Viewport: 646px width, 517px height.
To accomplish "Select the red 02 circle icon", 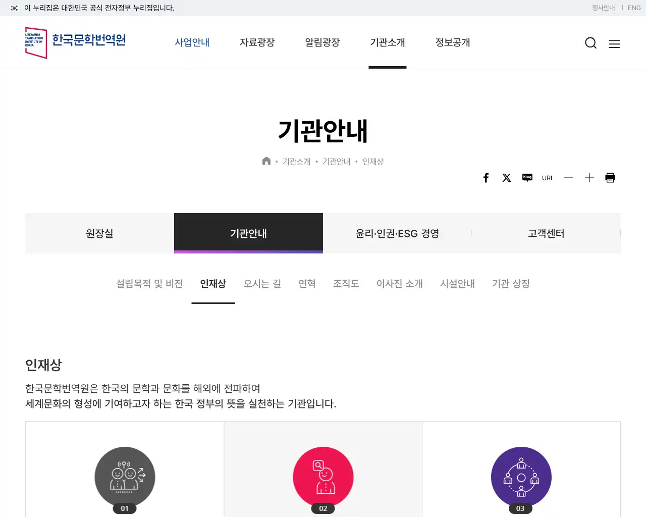I will [323, 477].
